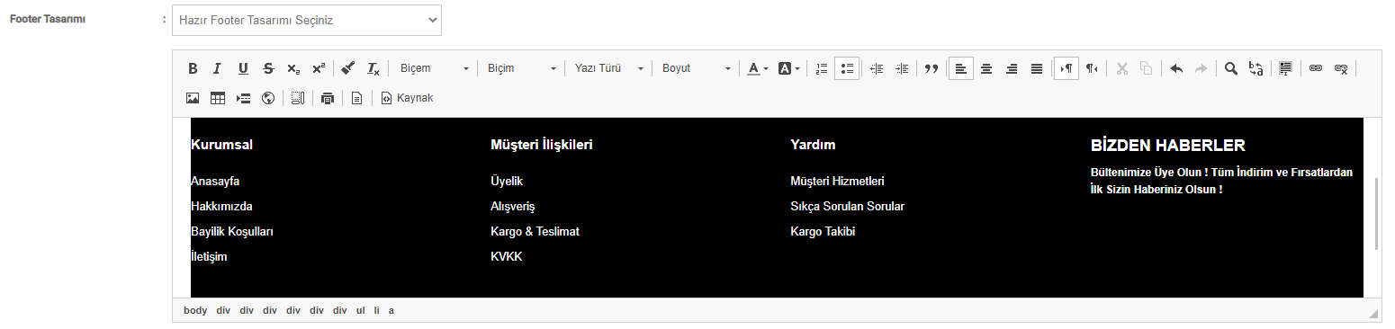Image resolution: width=1395 pixels, height=329 pixels.
Task: Toggle left text alignment
Action: tap(961, 68)
